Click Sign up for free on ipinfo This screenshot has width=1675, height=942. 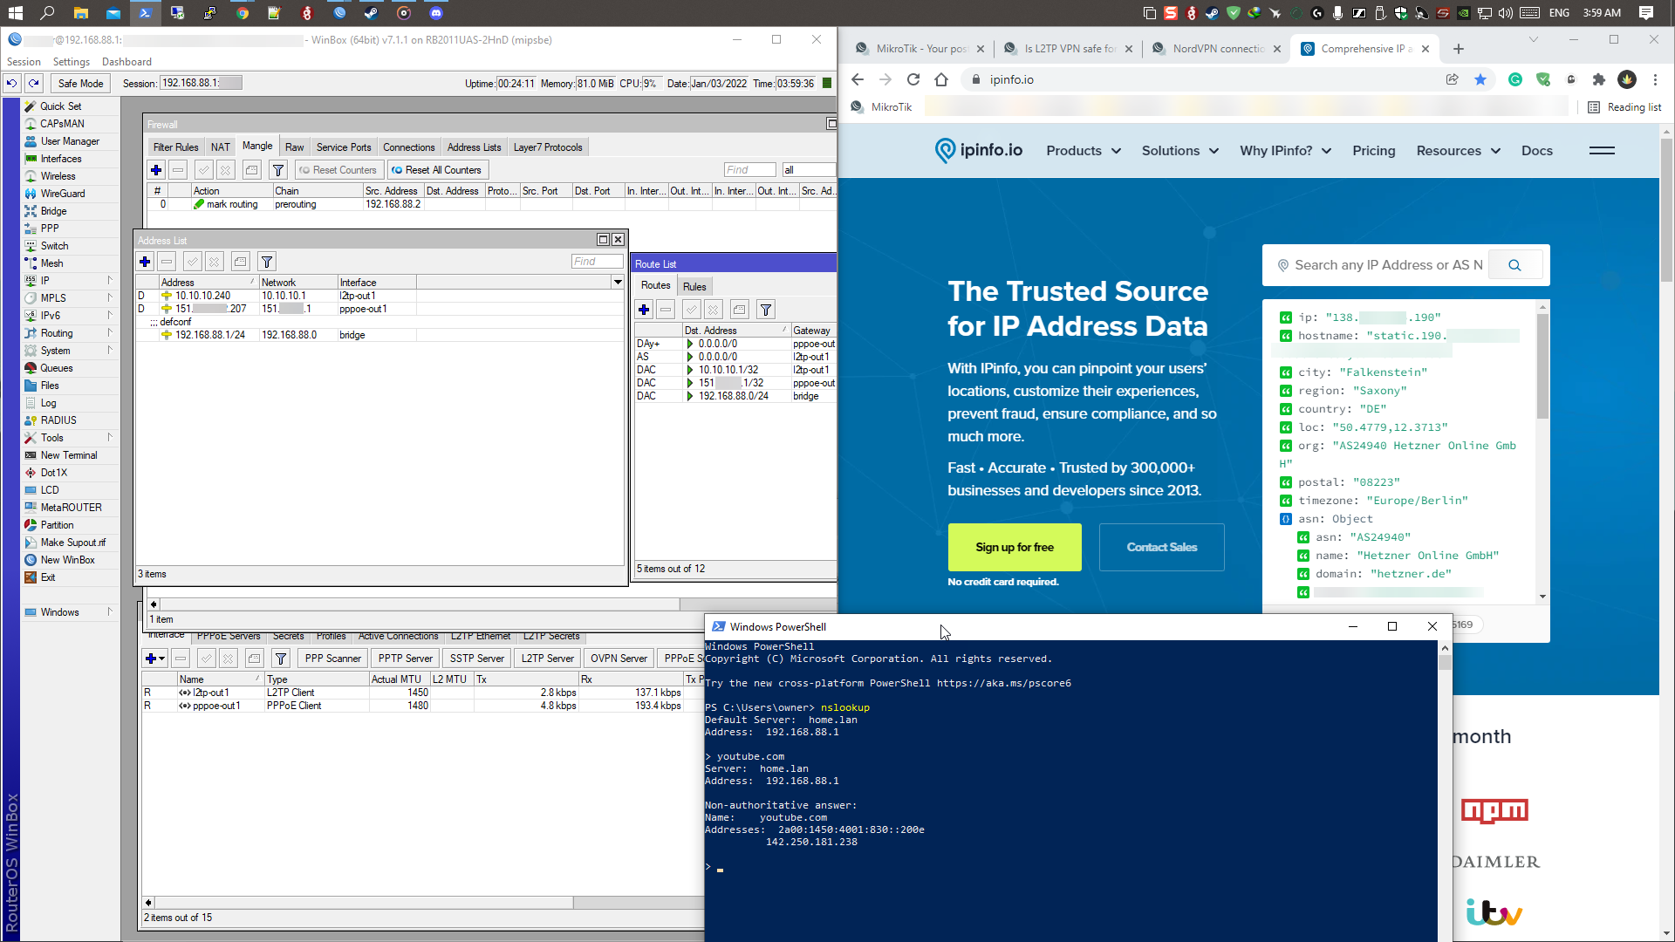[1015, 548]
